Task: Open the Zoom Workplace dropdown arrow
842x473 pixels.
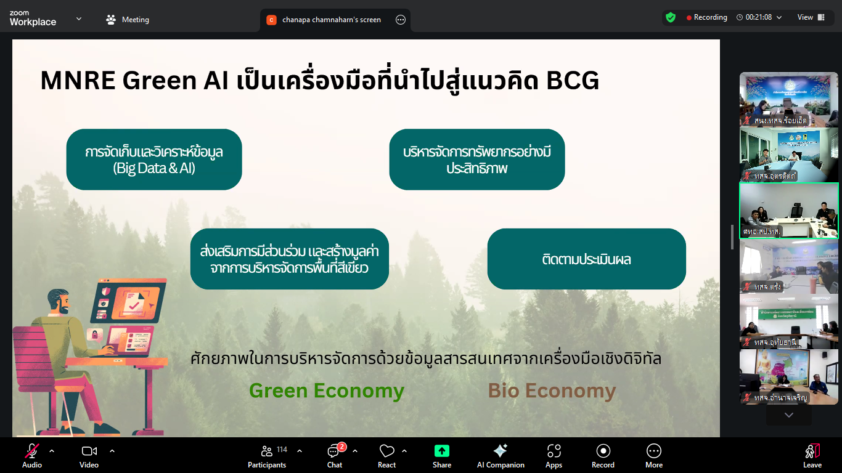Action: coord(79,19)
